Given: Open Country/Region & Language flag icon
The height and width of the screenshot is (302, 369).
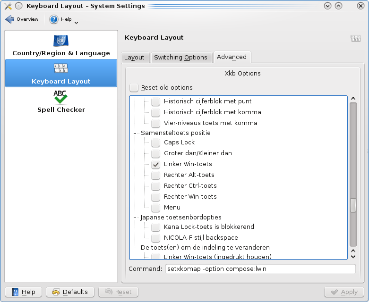Looking at the screenshot, I should coord(61,41).
